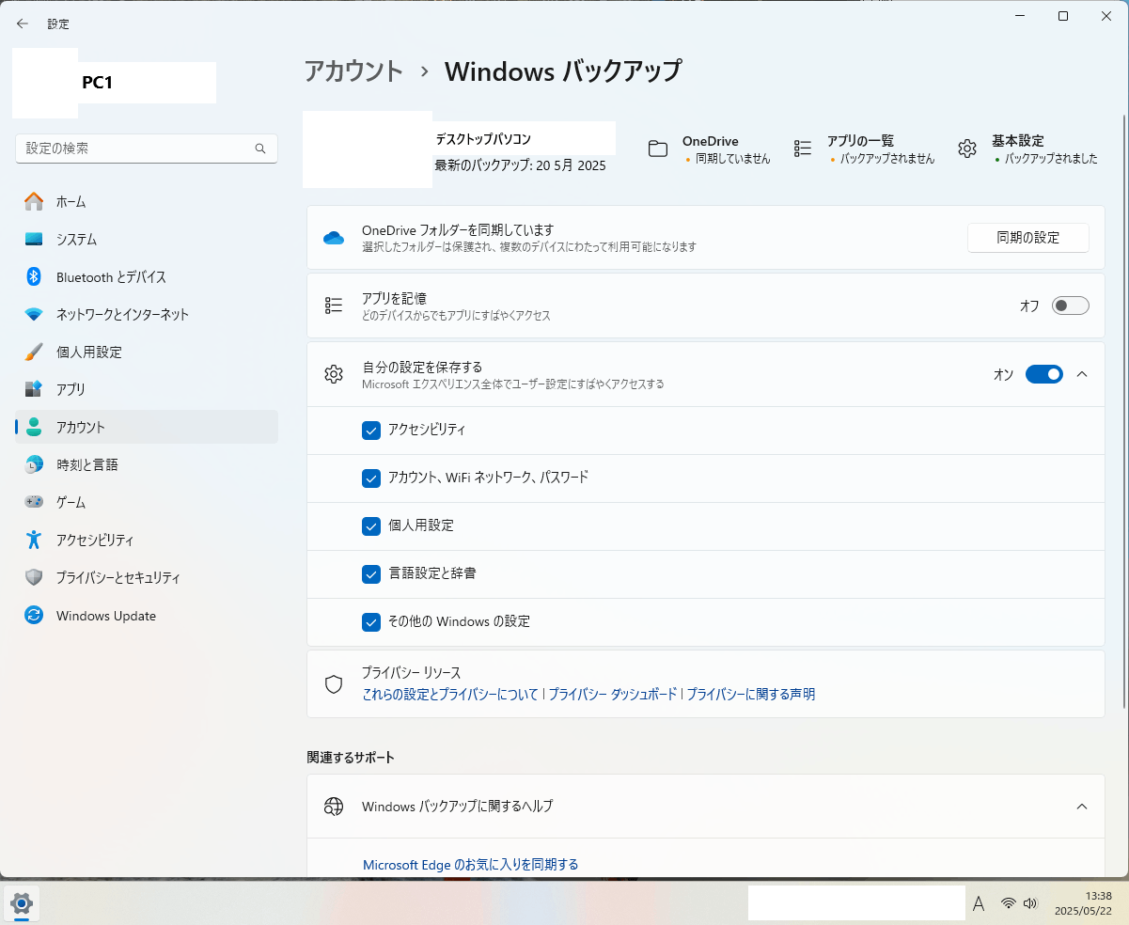Click the アプリを記憶 list icon
Image resolution: width=1129 pixels, height=925 pixels.
point(334,306)
